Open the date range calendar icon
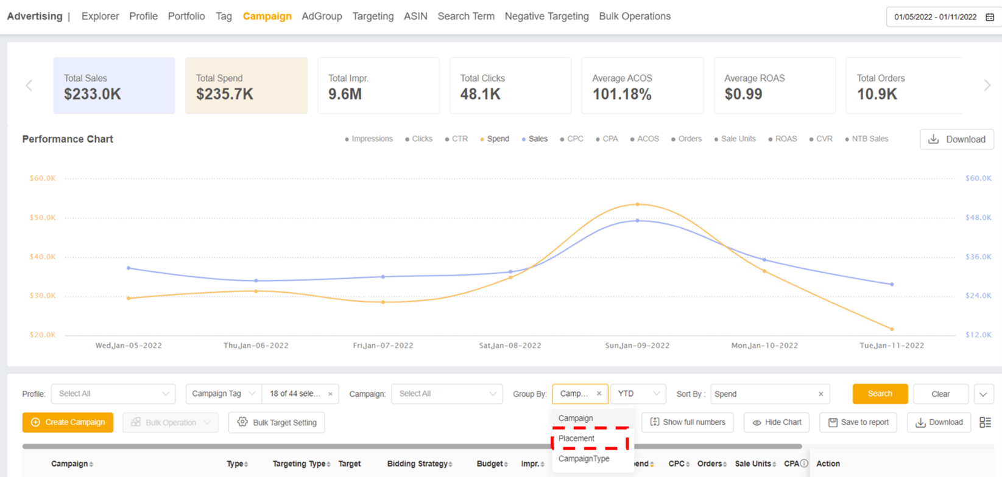Image resolution: width=1002 pixels, height=477 pixels. click(x=990, y=17)
